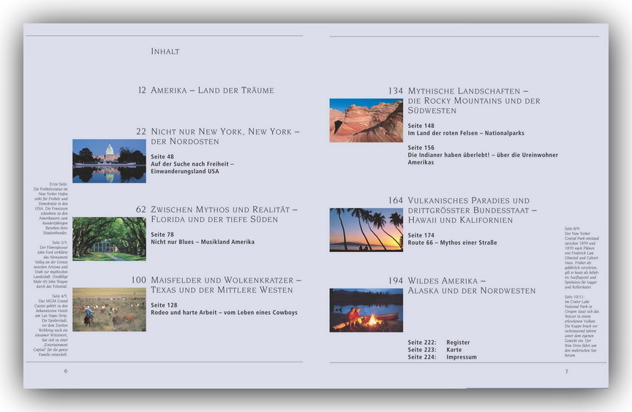Click the 'Register' entry on Seite 222
This screenshot has height=412, width=632.
[458, 343]
